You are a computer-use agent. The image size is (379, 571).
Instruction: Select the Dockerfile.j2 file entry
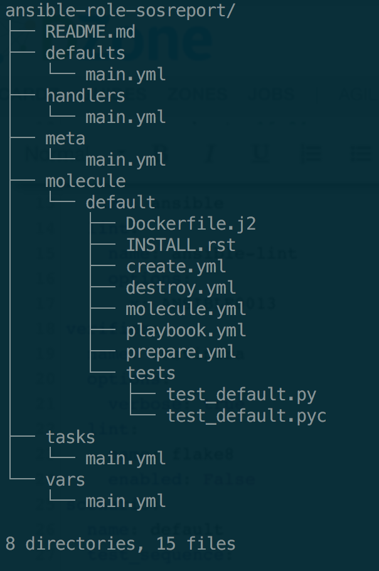point(191,223)
